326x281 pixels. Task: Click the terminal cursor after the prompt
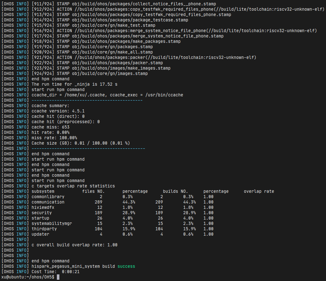[58, 277]
